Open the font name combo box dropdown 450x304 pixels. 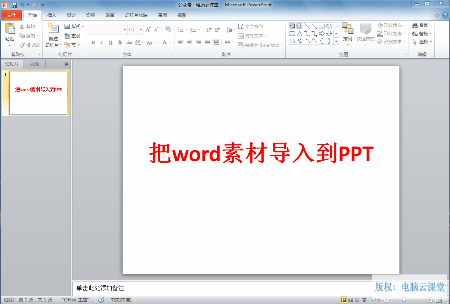pos(125,30)
